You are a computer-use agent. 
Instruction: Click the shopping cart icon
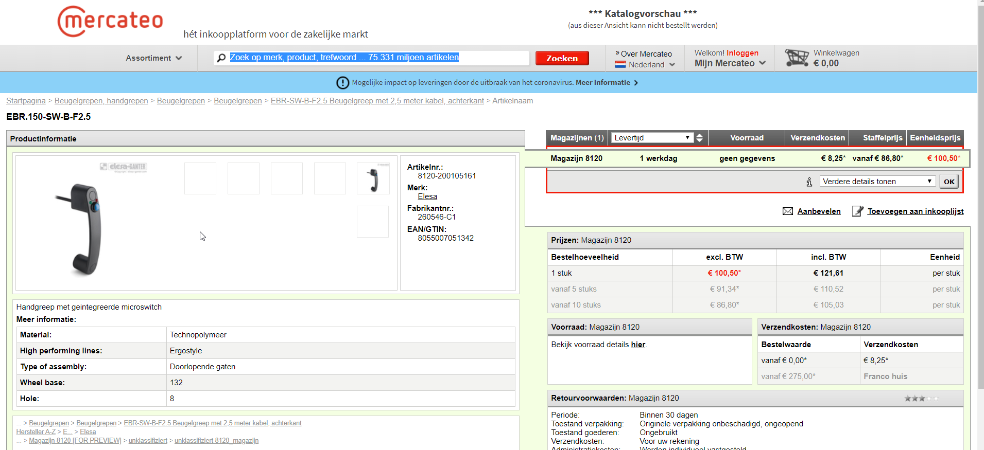tap(796, 58)
